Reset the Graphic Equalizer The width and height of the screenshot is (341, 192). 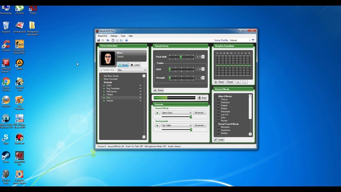(219, 82)
